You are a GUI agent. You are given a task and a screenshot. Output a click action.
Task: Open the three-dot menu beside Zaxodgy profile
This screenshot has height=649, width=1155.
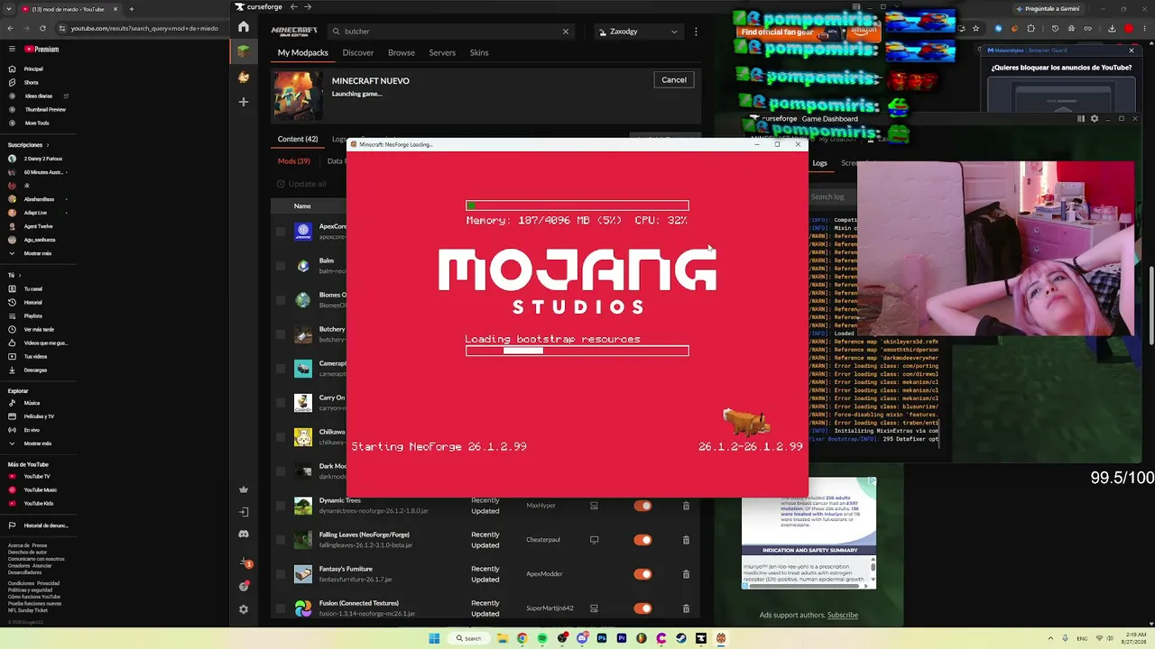tap(696, 32)
